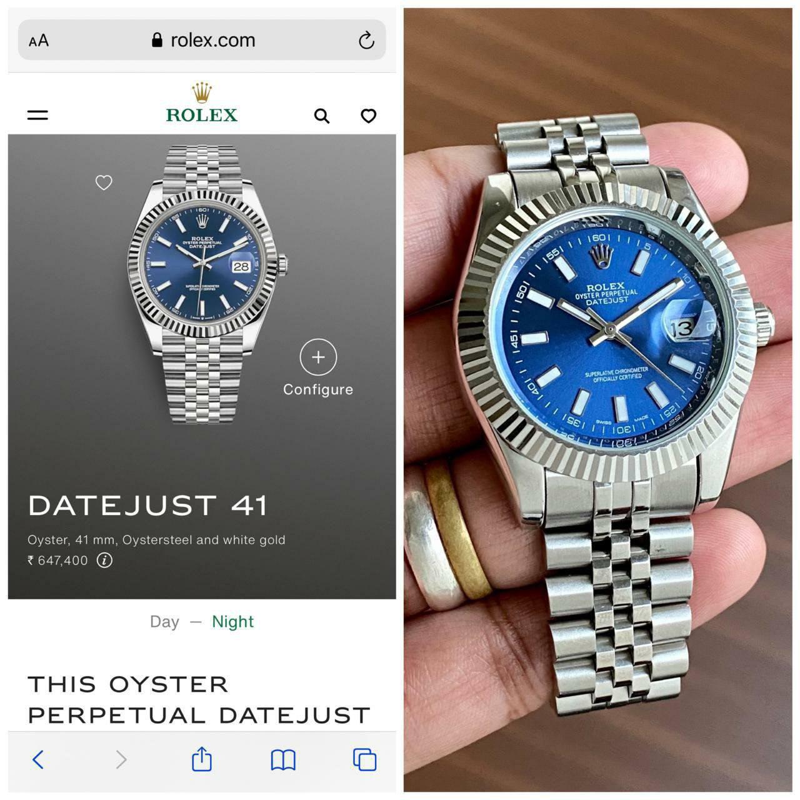
Task: Switch to Day view
Action: click(164, 622)
